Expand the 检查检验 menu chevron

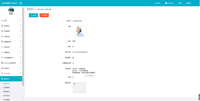click(21, 36)
